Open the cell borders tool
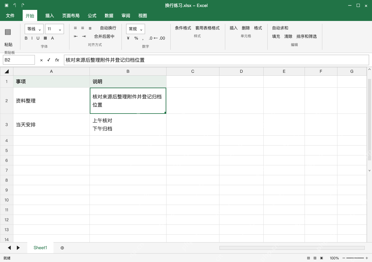This screenshot has height=262, width=372. point(45,38)
